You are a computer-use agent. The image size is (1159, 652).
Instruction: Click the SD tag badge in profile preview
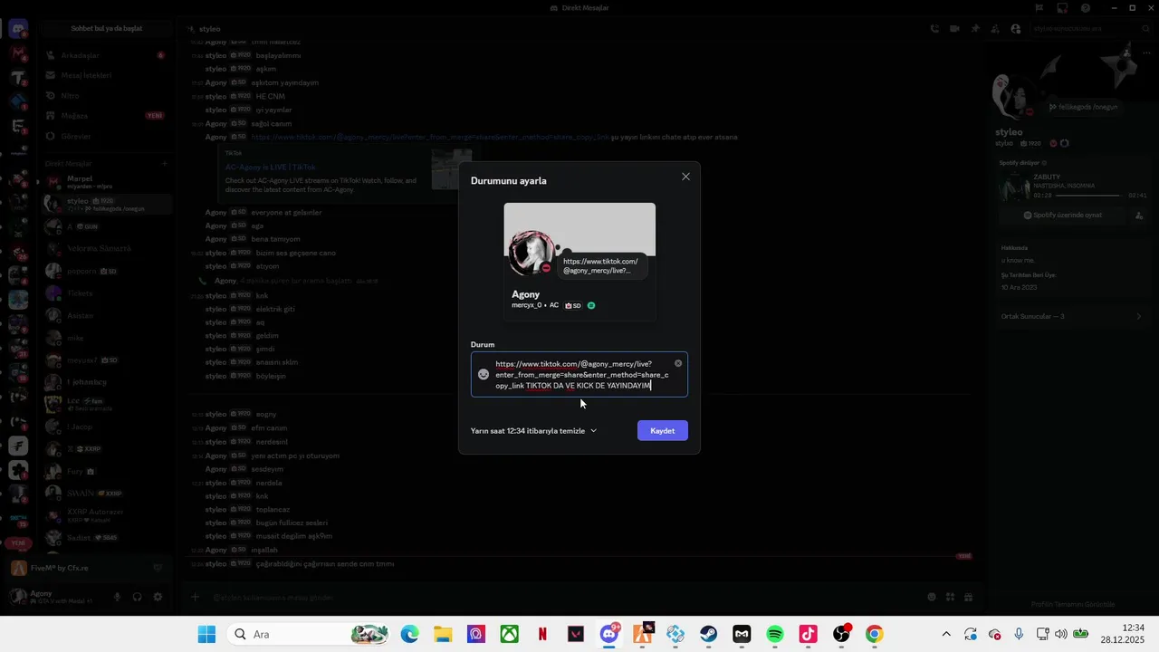(573, 306)
